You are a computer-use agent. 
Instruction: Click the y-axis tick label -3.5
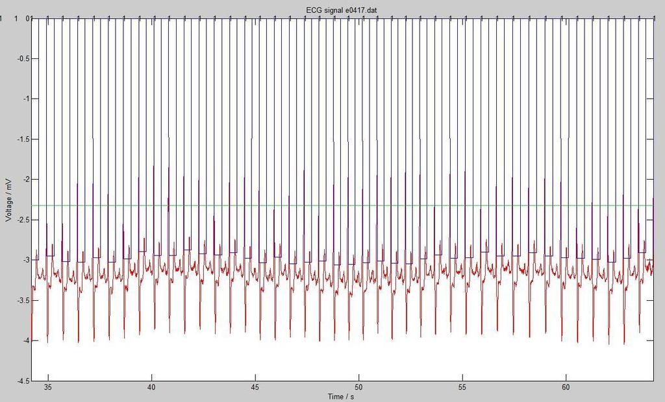pos(23,300)
